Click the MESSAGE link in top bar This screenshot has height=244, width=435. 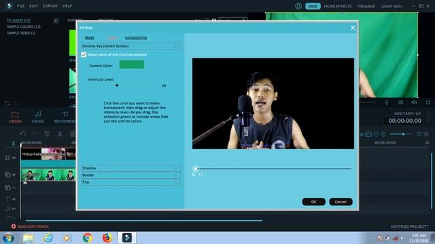(366, 6)
